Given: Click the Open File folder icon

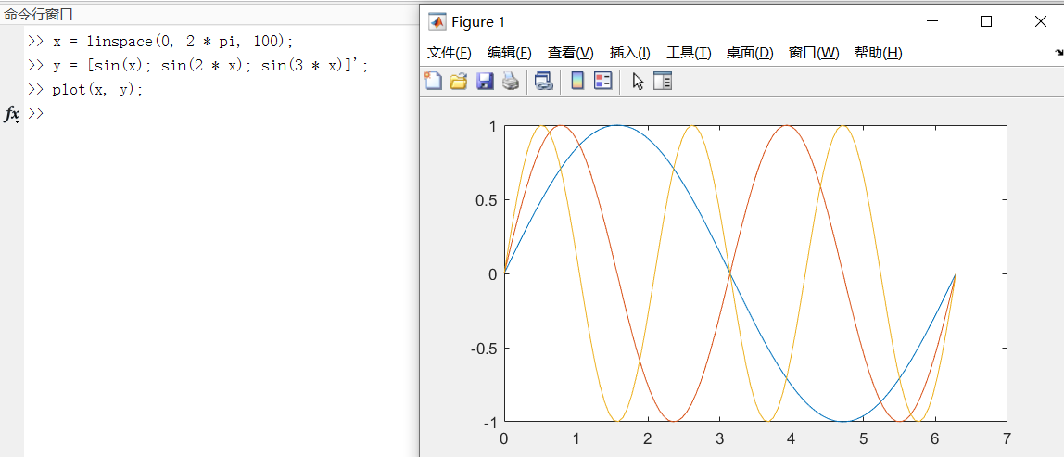Looking at the screenshot, I should coord(459,82).
